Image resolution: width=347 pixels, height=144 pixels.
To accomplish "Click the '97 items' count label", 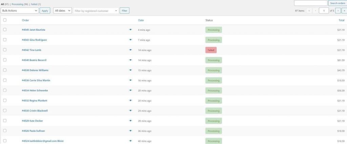I will click(x=300, y=11).
